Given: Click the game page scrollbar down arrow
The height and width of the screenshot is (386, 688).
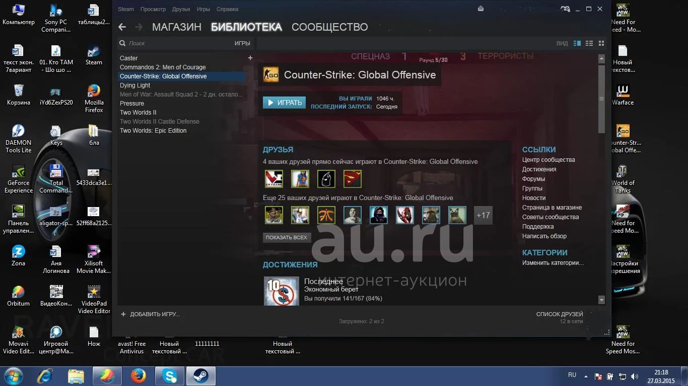Looking at the screenshot, I should (601, 300).
